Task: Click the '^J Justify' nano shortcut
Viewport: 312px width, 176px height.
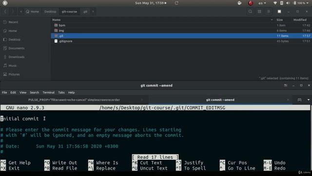Action: [x=190, y=163]
